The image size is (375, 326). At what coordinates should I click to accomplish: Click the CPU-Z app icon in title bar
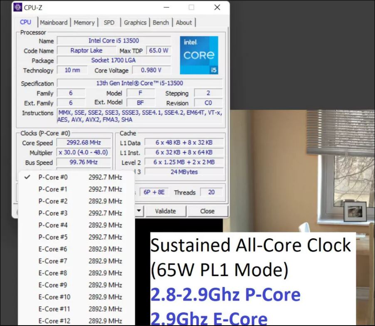click(x=18, y=7)
